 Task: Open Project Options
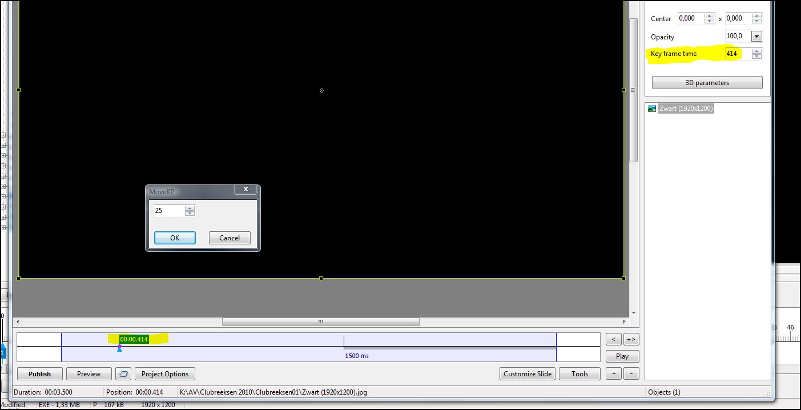(x=165, y=374)
